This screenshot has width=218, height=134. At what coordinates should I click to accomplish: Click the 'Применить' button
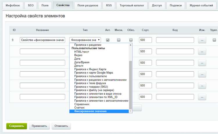point(39,126)
